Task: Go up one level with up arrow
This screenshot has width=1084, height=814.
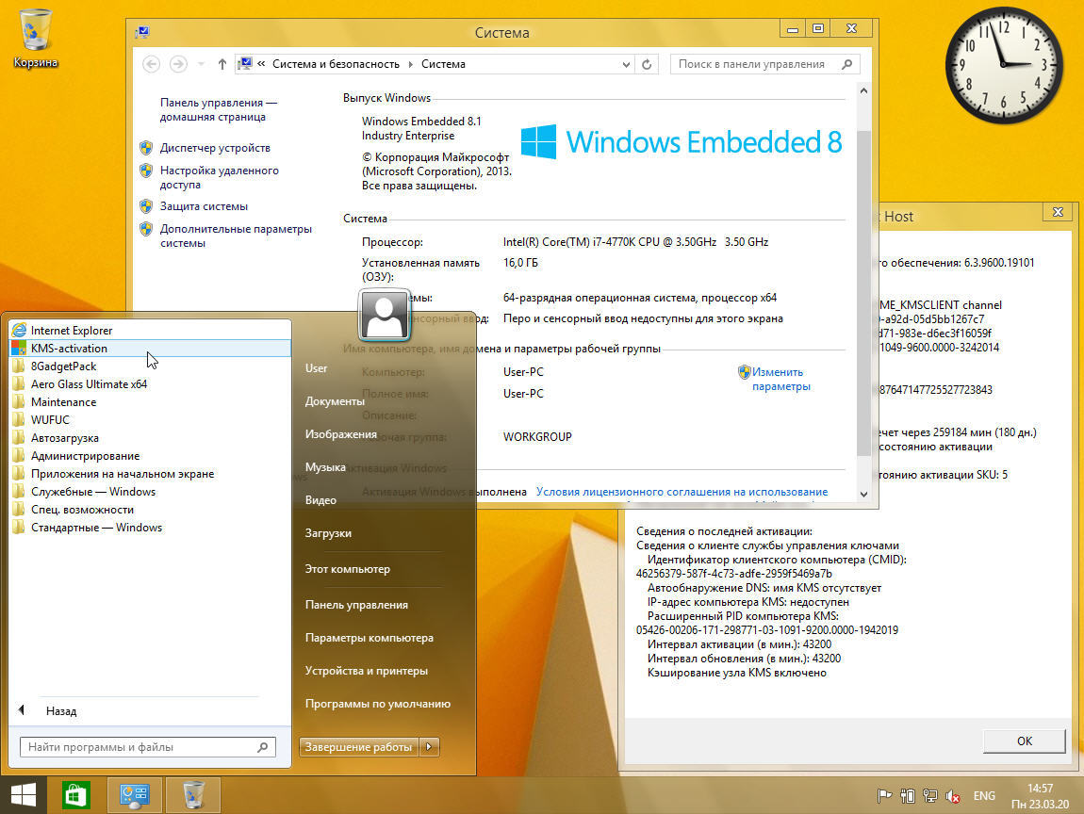Action: pyautogui.click(x=222, y=64)
